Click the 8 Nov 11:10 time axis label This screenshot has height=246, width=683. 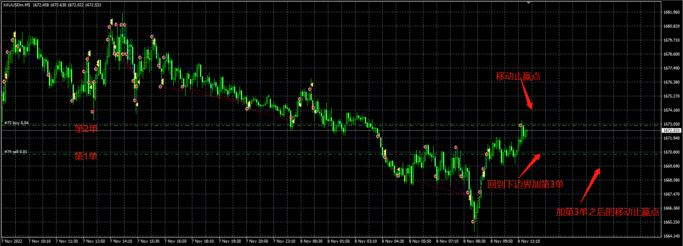pos(529,241)
